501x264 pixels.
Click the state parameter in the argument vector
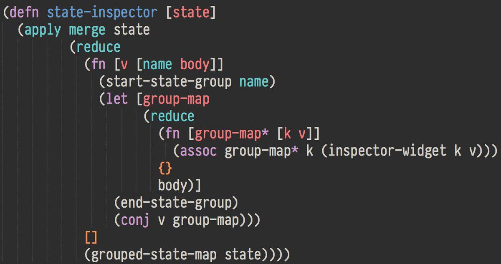[x=191, y=13]
